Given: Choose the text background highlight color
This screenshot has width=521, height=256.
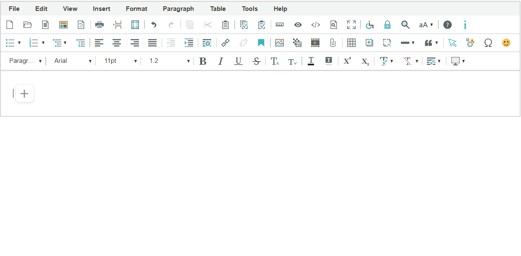Looking at the screenshot, I should pyautogui.click(x=329, y=61).
